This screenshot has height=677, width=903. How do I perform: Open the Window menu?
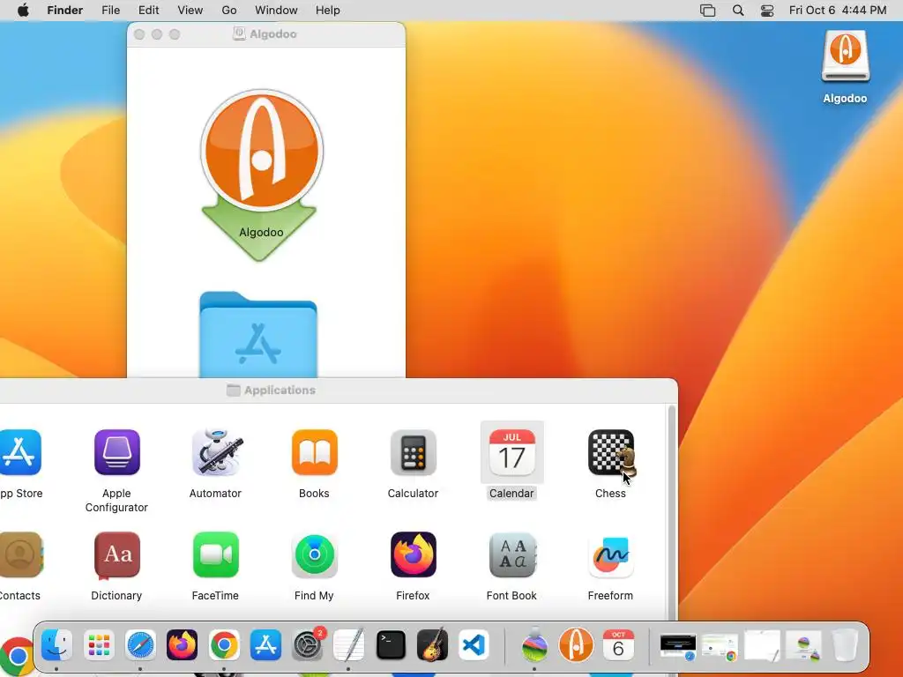click(x=276, y=11)
